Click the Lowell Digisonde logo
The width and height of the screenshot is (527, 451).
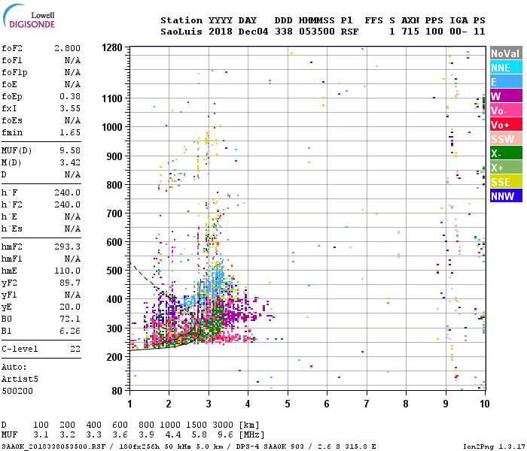[x=29, y=16]
